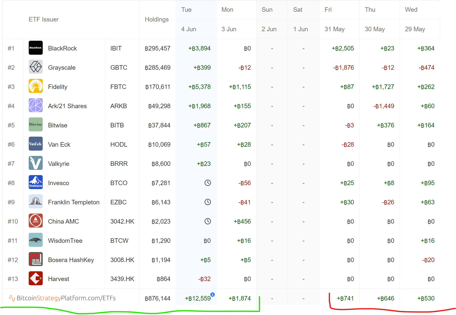Open the VanEck logo icon
Image resolution: width=456 pixels, height=315 pixels.
35,144
